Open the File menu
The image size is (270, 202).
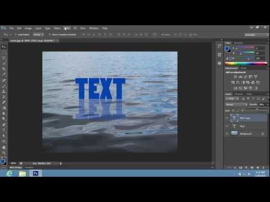click(x=12, y=28)
